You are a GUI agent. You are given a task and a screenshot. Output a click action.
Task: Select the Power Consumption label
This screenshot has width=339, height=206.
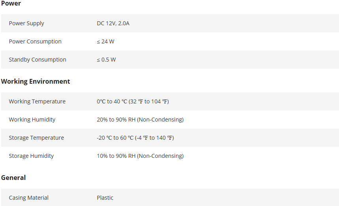35,41
